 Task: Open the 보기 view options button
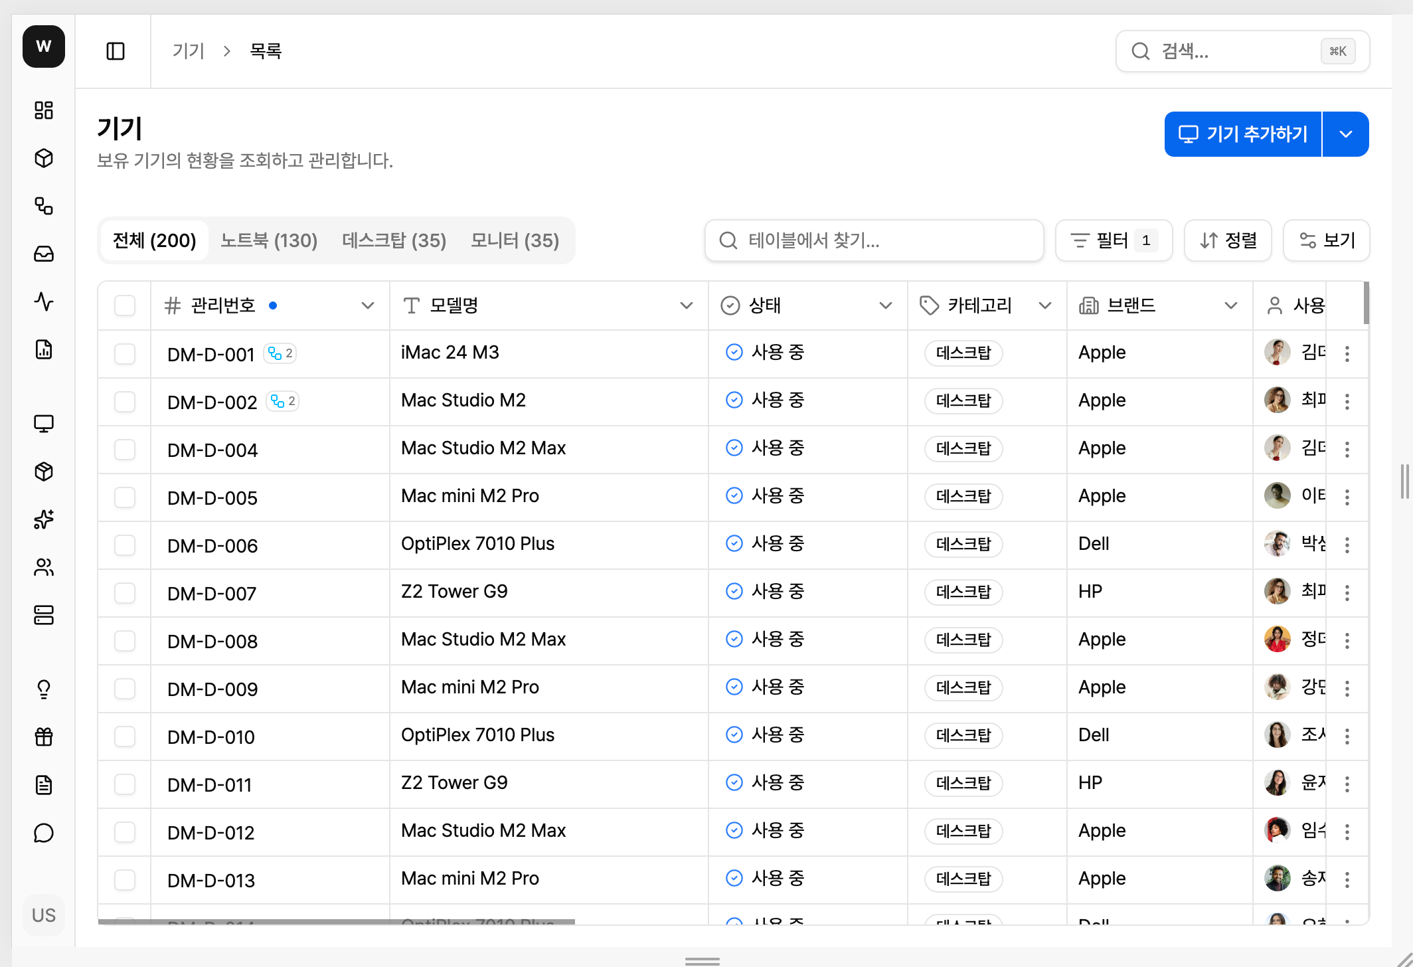1326,240
